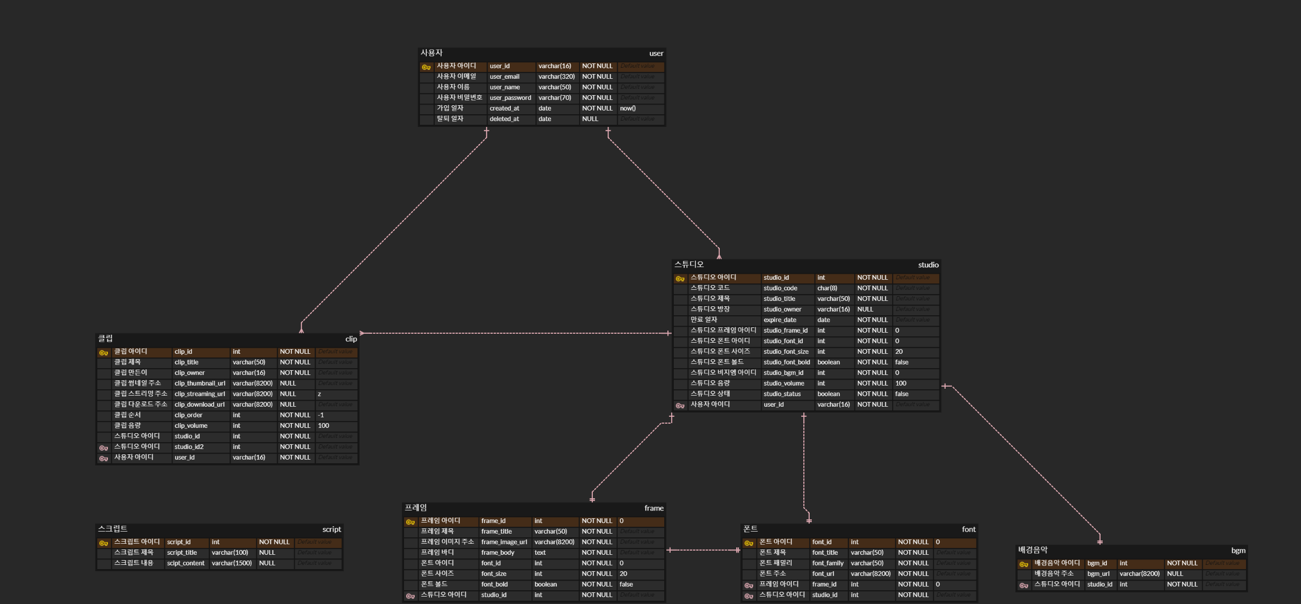Screen dimensions: 1301x604
Task: Click the font_family column name cell
Action: coord(828,563)
